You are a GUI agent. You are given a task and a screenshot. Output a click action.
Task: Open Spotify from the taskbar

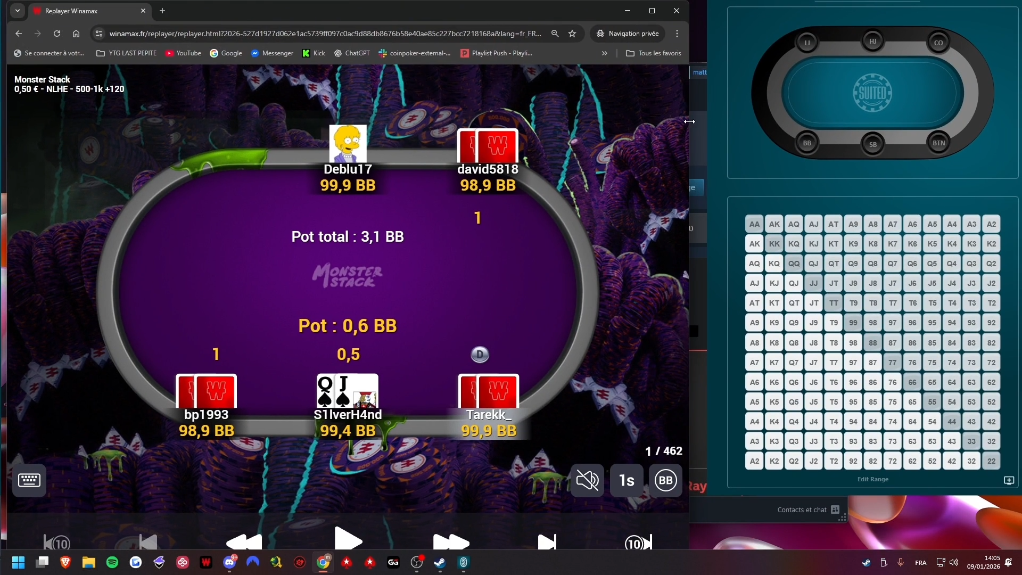click(x=112, y=562)
